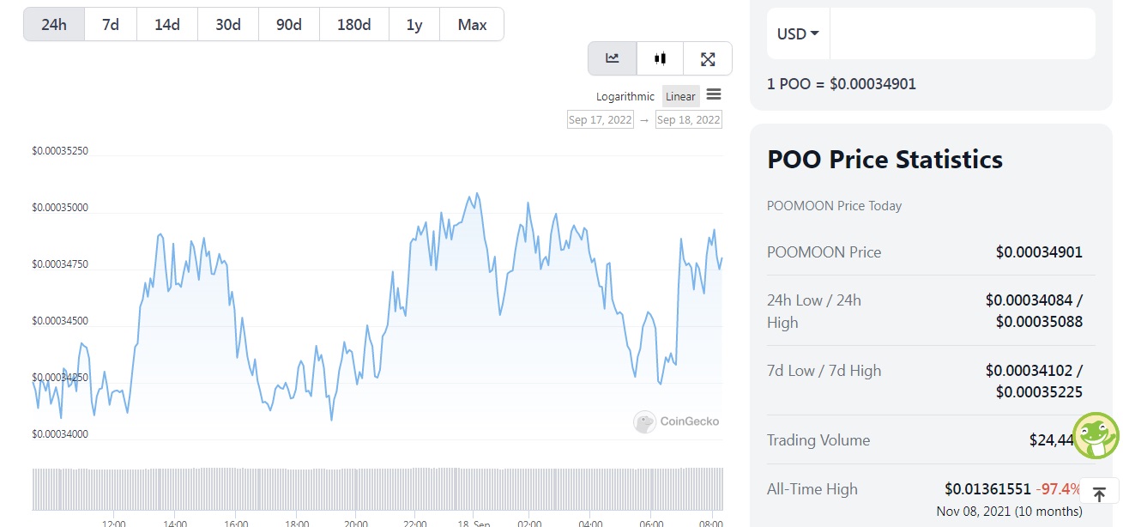Click the volume navigator bar strip
Screen dimensions: 1123x527
[377, 488]
